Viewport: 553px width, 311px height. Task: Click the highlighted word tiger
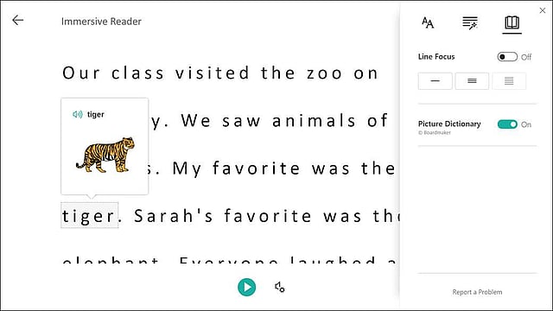click(x=89, y=215)
